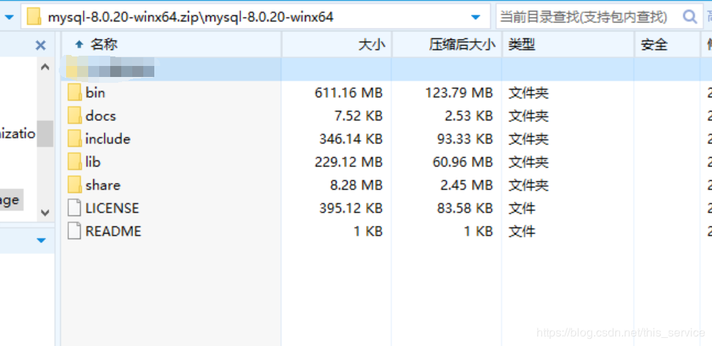Click 文件夹 type in bin row
Image resolution: width=712 pixels, height=346 pixels.
click(528, 93)
